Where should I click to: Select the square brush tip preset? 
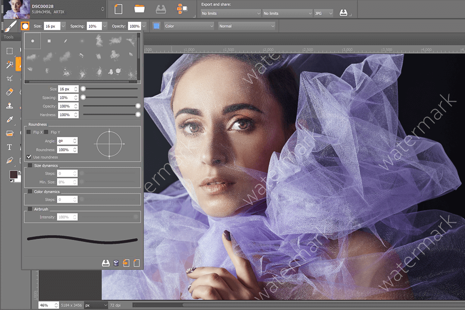tap(49, 41)
